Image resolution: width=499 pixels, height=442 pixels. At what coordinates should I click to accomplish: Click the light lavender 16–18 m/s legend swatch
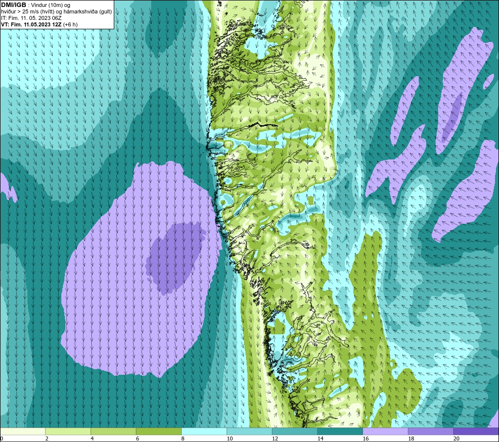[x=385, y=431]
